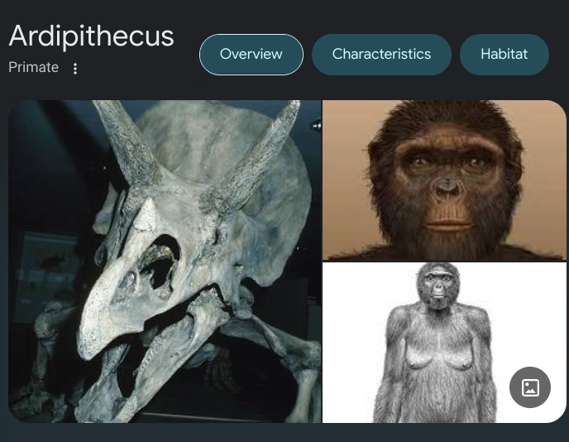Open the image gallery icon on sketch
Image resolution: width=569 pixels, height=442 pixels.
click(530, 387)
